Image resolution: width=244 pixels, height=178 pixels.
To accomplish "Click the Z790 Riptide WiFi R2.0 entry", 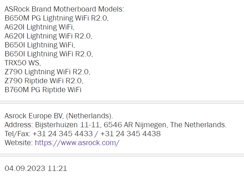I will (44, 81).
